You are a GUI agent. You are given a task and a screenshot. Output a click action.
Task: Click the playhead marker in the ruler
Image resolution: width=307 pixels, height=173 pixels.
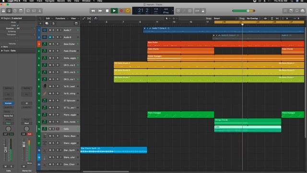242,25
